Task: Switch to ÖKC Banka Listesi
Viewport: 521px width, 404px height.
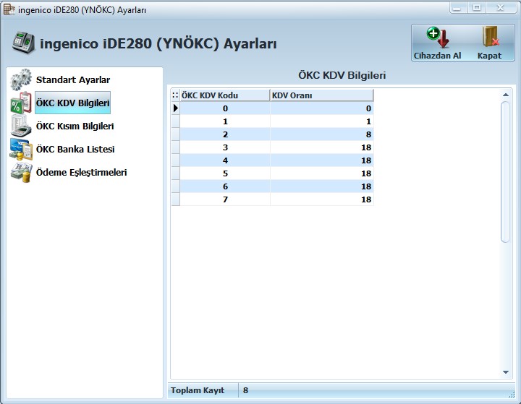Action: 75,150
